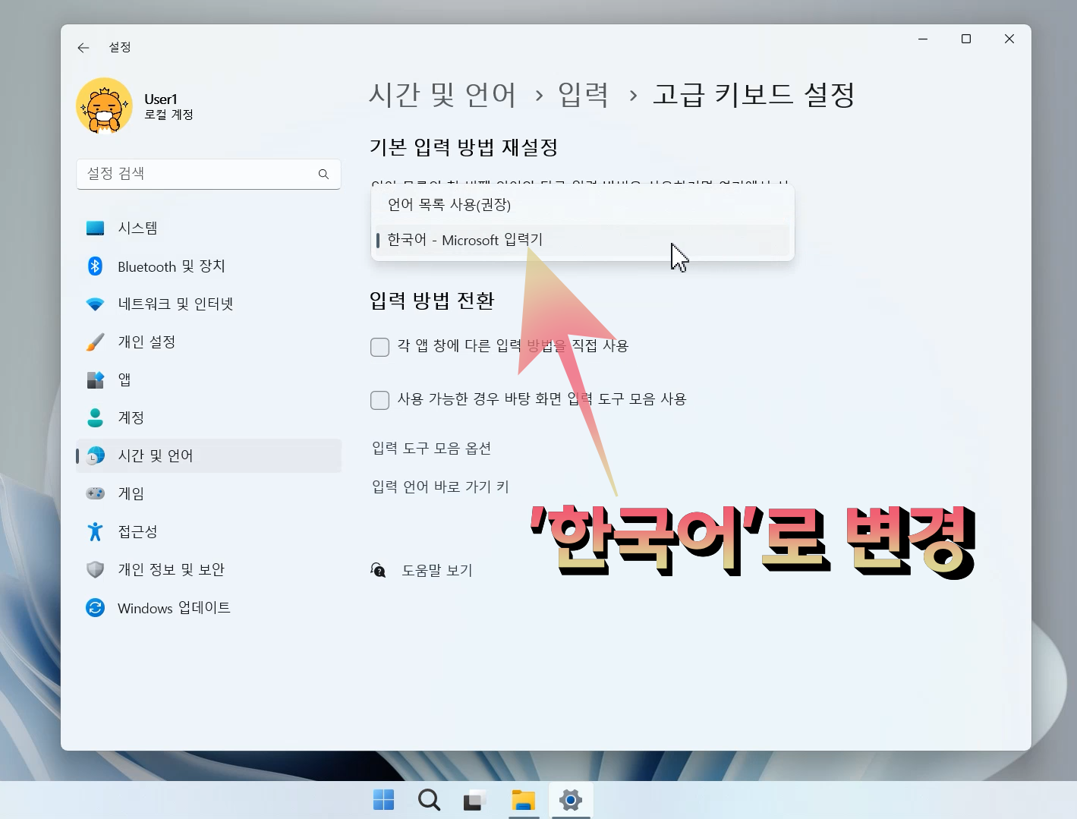Click the help icon beside 도움말 보기
Screen dimensions: 1077x819
378,570
